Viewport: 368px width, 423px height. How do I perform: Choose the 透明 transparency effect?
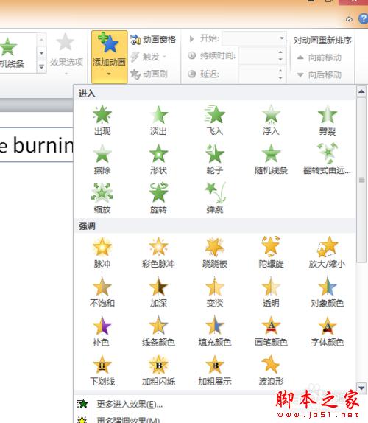pos(271,292)
